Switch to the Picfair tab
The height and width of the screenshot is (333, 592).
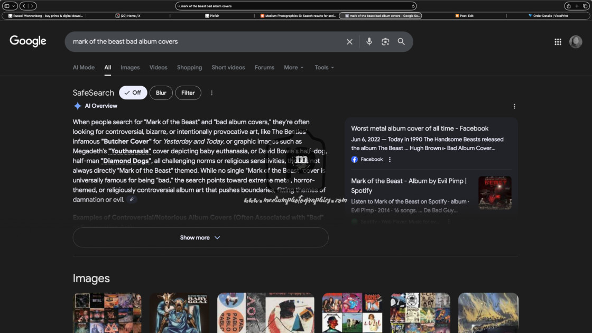(212, 16)
